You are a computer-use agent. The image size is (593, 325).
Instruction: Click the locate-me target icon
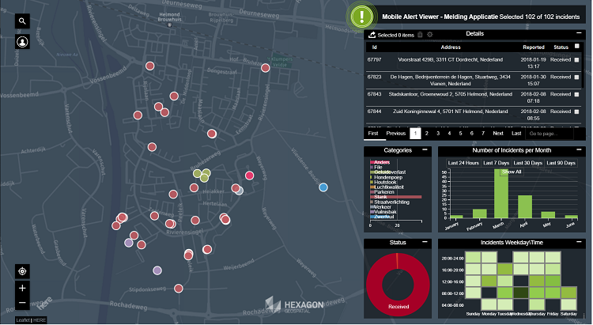tap(22, 270)
